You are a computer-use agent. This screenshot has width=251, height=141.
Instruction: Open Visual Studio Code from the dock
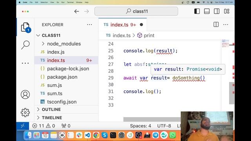coord(87,135)
